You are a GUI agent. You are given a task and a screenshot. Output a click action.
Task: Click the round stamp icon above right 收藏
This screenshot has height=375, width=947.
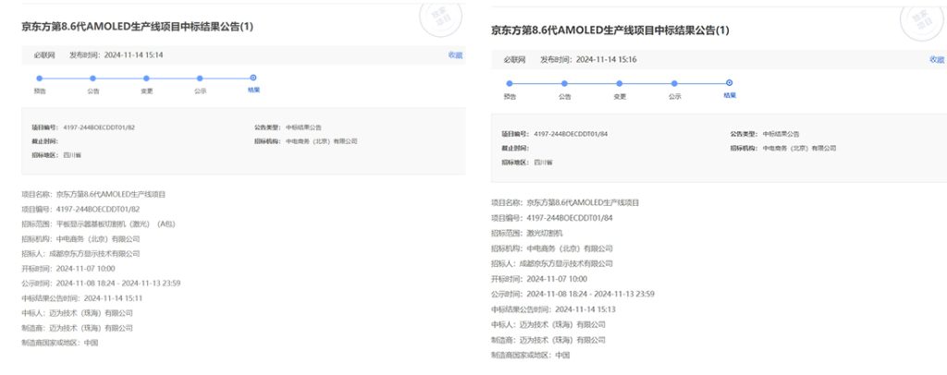925,20
